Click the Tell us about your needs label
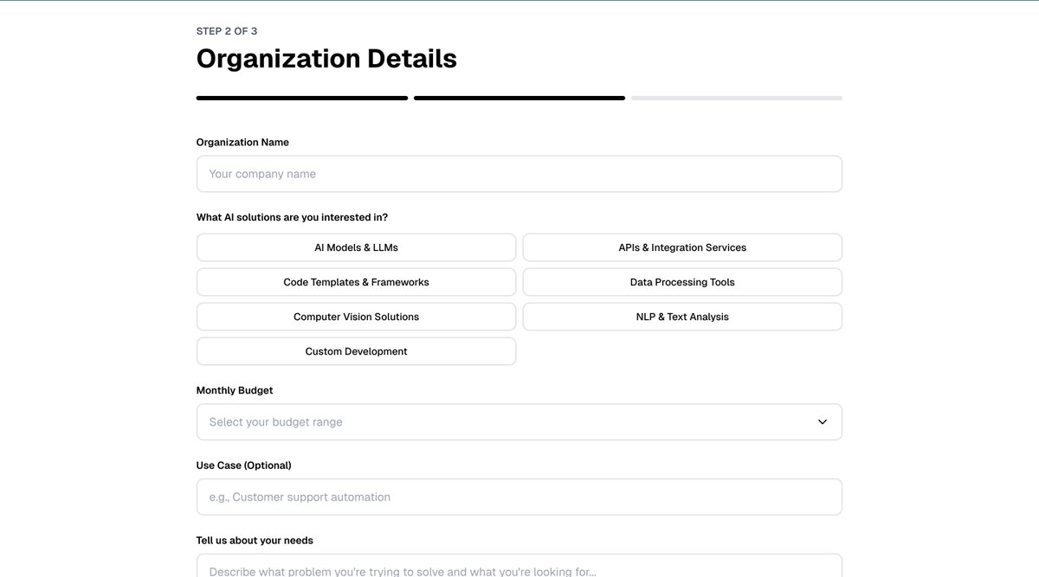The width and height of the screenshot is (1039, 577). pyautogui.click(x=255, y=541)
